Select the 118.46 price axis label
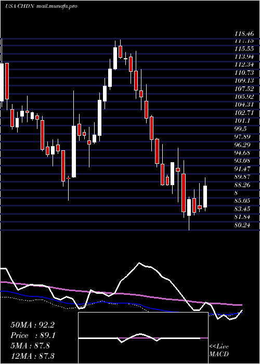Viewport: 260px width, 364px height. [x=244, y=34]
